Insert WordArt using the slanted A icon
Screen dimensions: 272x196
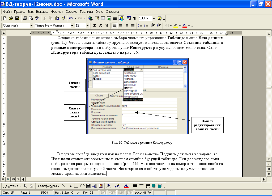(x=94, y=186)
